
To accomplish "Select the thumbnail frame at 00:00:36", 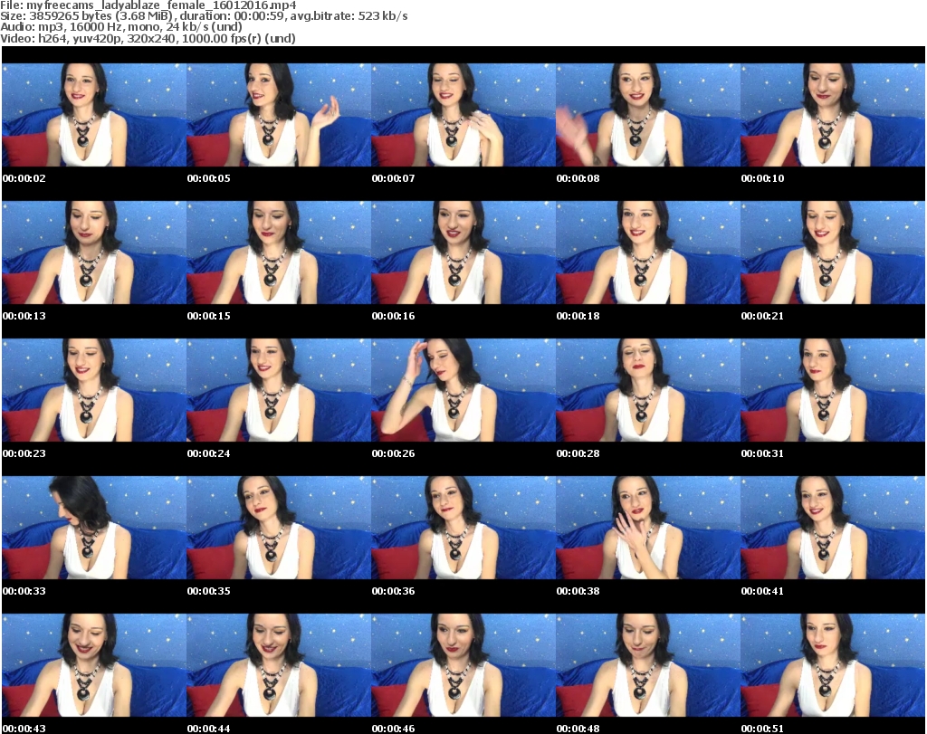I will point(463,528).
